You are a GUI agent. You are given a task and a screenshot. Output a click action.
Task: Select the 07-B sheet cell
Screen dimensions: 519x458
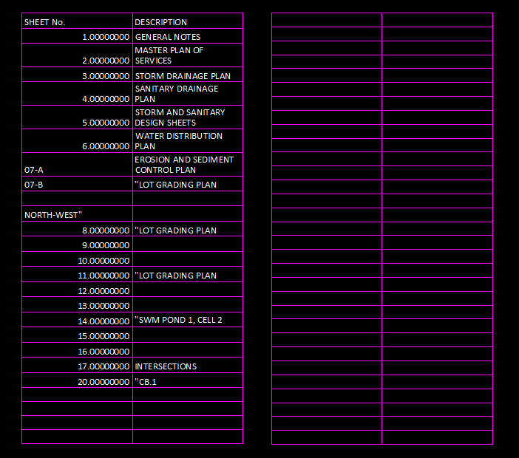[77, 184]
